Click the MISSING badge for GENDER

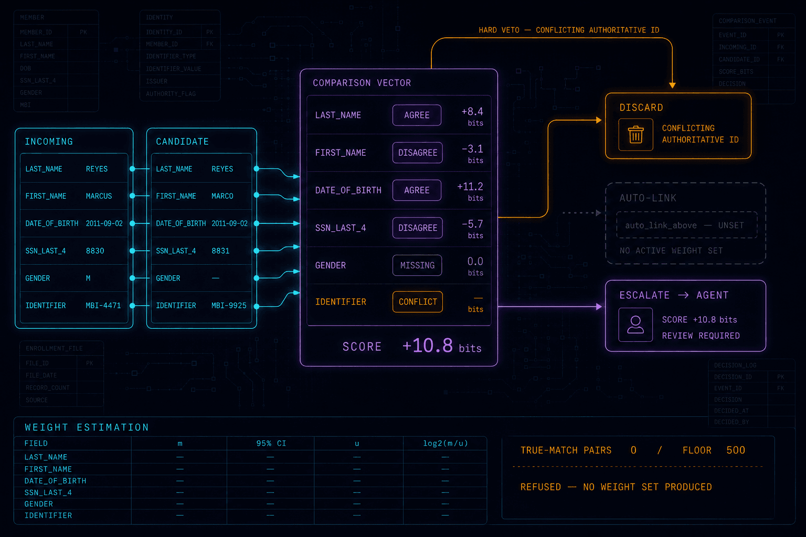click(417, 265)
